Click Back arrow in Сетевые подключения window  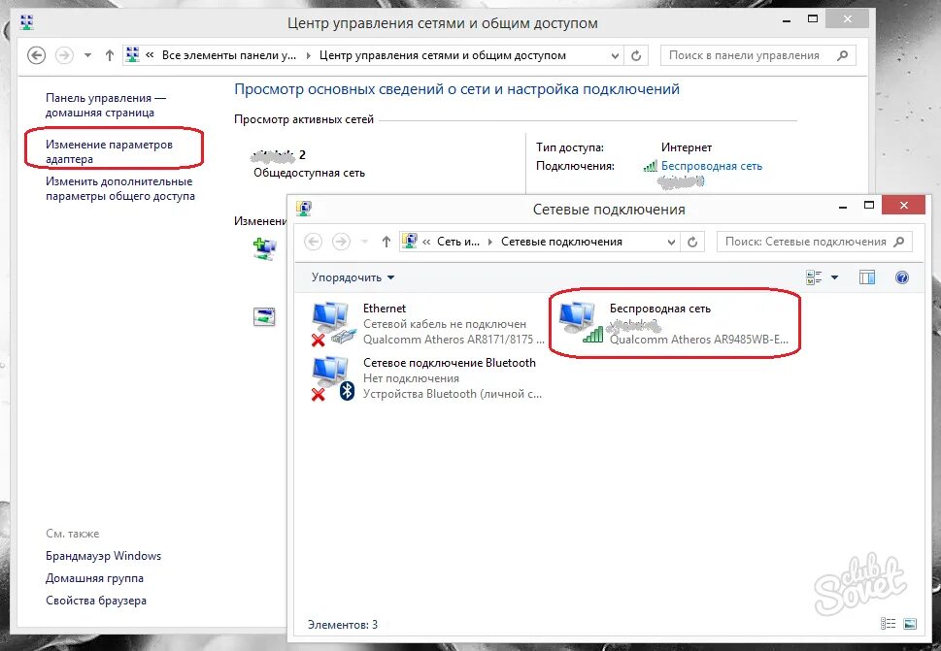(x=314, y=242)
